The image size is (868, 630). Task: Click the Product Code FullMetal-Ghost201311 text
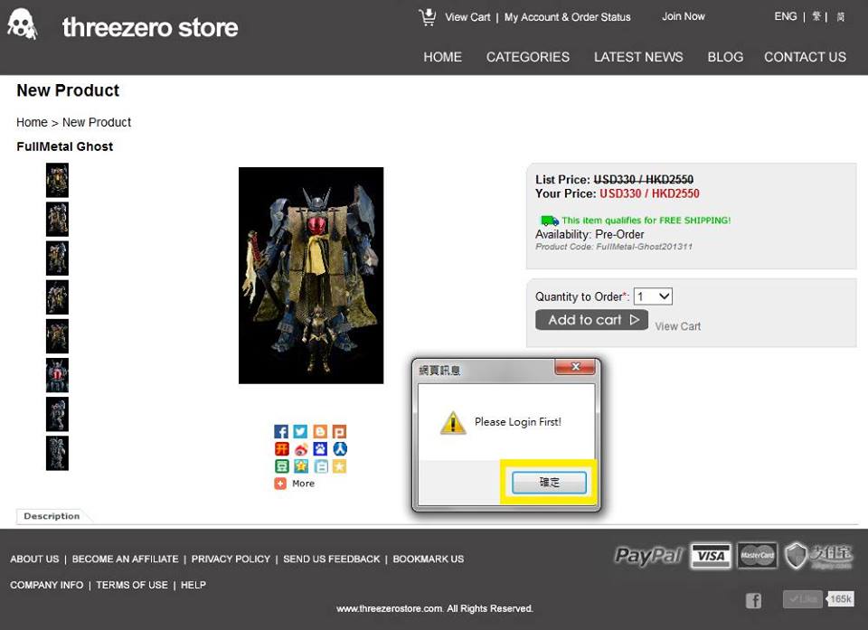coord(614,247)
